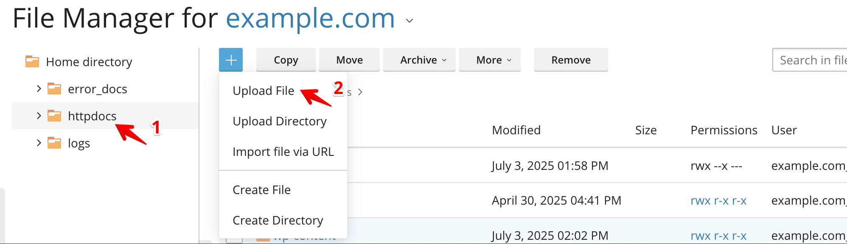Select the logs folder icon

(54, 143)
